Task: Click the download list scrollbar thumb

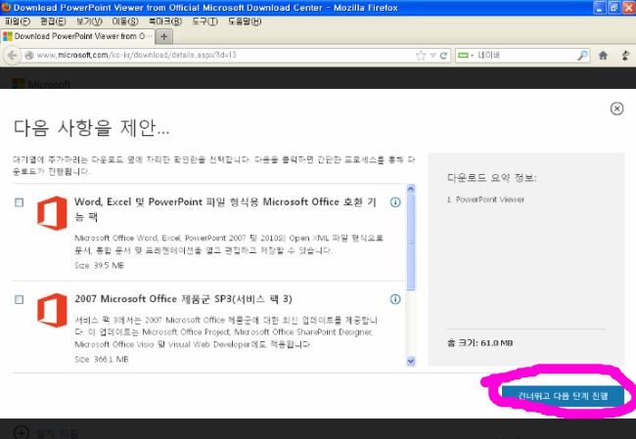Action: pos(411,242)
